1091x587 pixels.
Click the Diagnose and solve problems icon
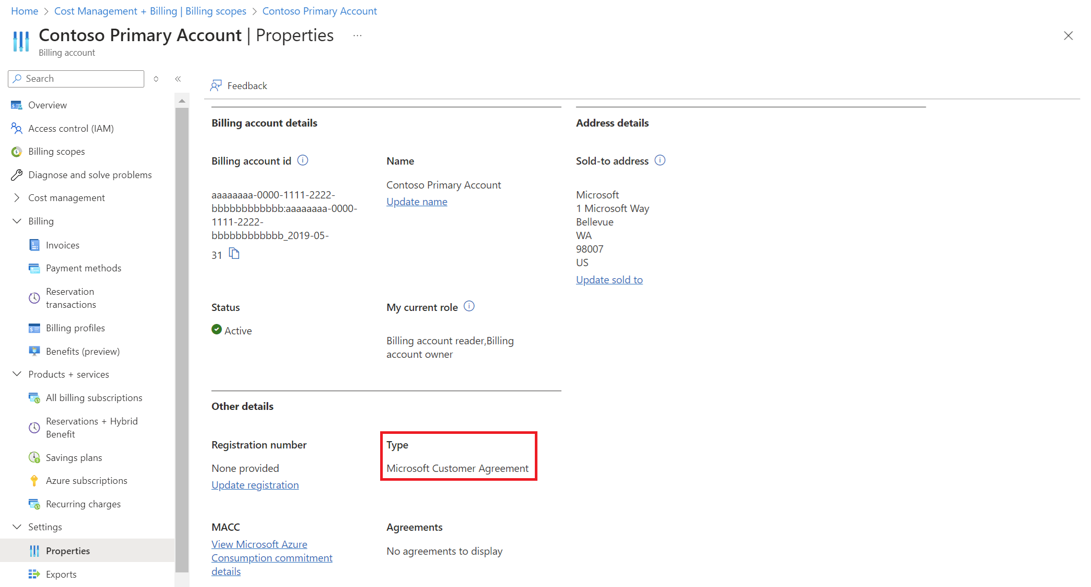(17, 175)
